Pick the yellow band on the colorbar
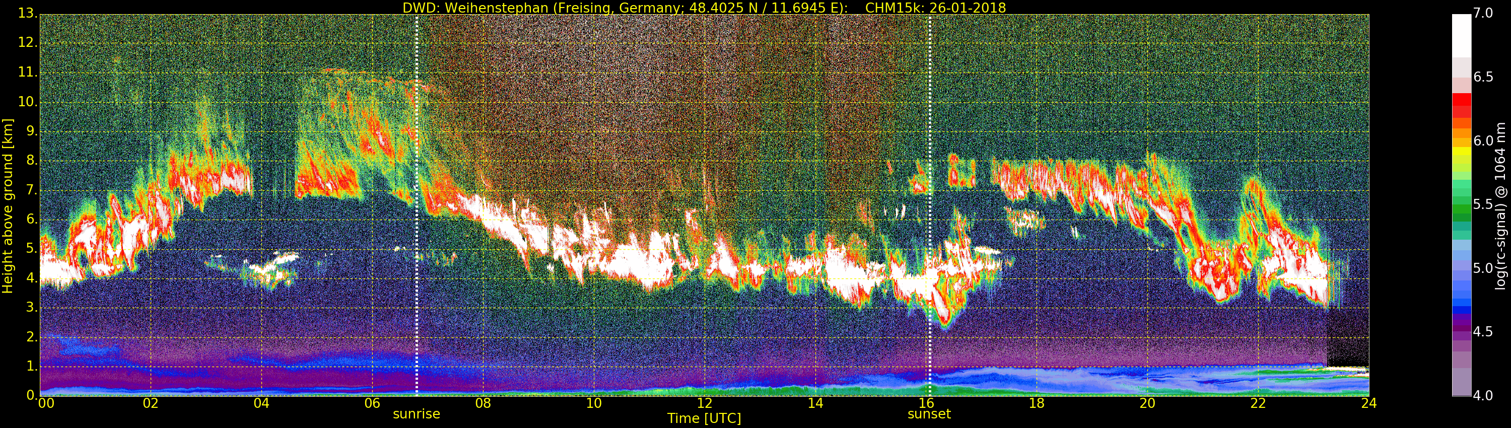The width and height of the screenshot is (1511, 428). pyautogui.click(x=1461, y=151)
